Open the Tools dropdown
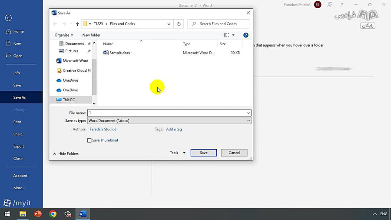 click(178, 153)
